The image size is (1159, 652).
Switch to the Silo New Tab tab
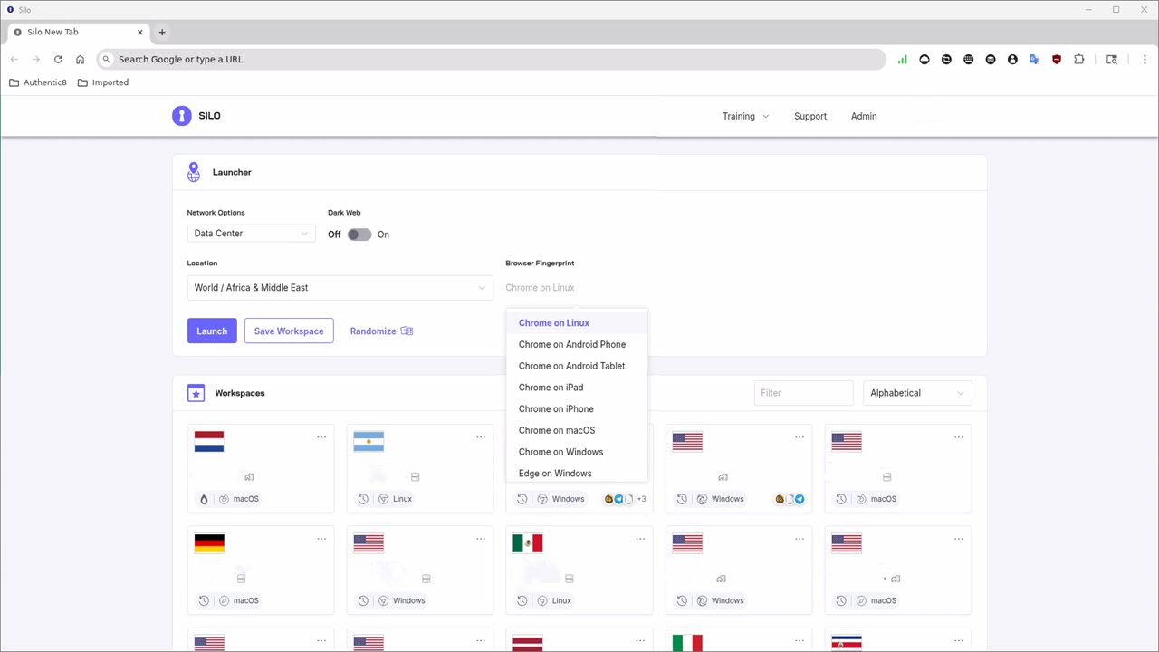pos(77,32)
